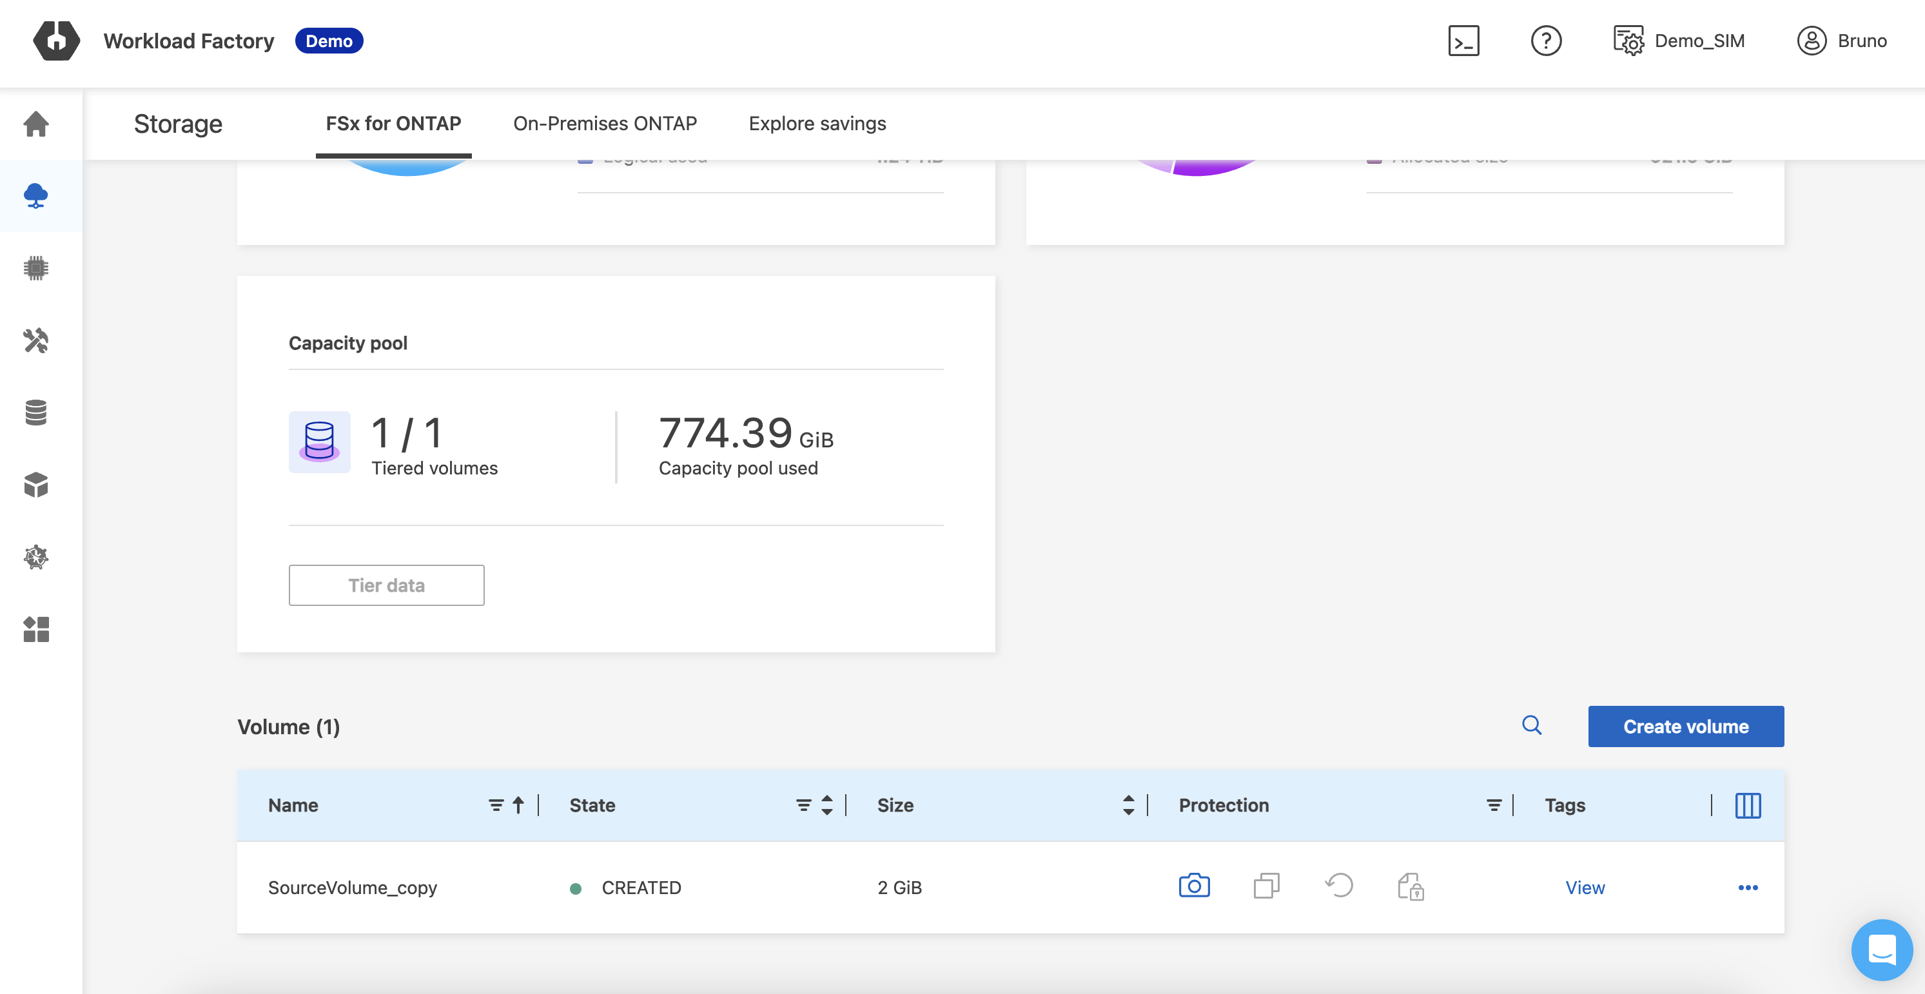Filter the Protection column
The image size is (1925, 994).
tap(1493, 805)
